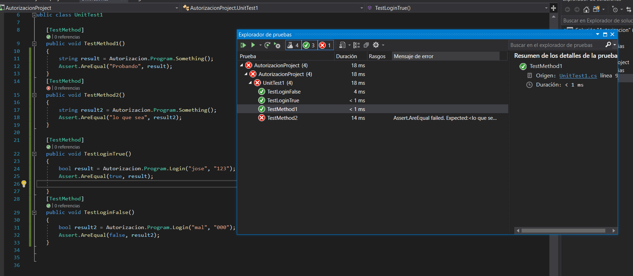Viewport: 633px width, 276px height.
Task: Open Test Explorer settings gear
Action: click(x=376, y=45)
